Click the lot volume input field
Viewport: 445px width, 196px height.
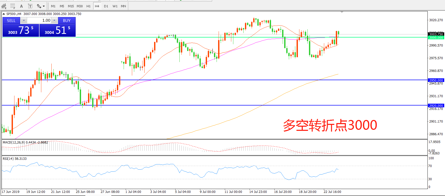(39, 20)
